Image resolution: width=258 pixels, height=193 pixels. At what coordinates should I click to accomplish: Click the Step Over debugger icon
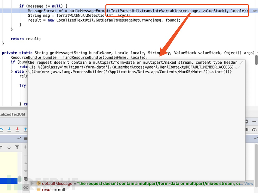pos(1,129)
